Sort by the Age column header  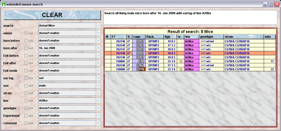coord(170,37)
